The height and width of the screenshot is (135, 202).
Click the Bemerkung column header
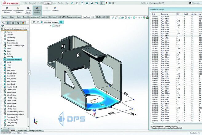164,14
